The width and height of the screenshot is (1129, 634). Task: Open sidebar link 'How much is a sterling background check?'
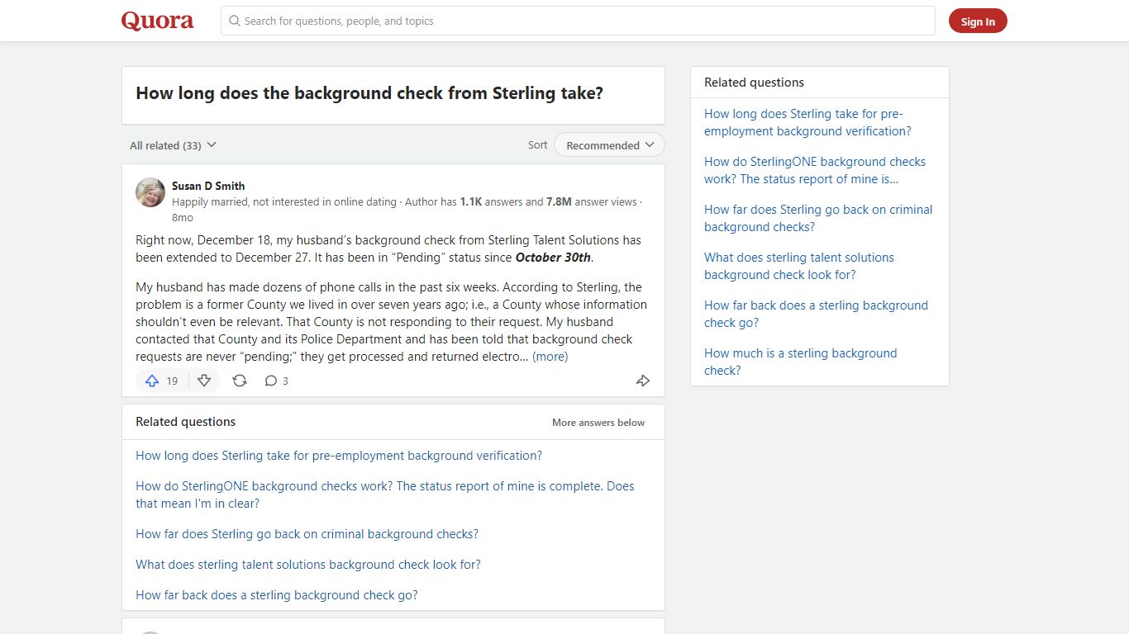[x=800, y=362]
